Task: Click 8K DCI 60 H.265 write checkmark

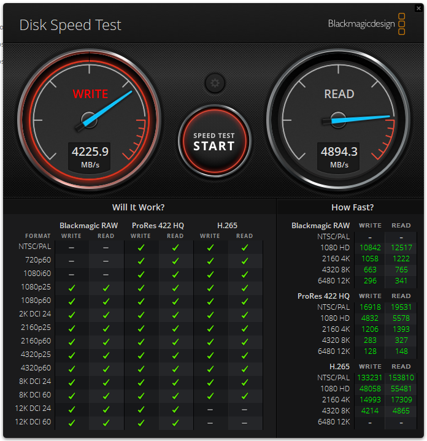Action: (x=210, y=396)
